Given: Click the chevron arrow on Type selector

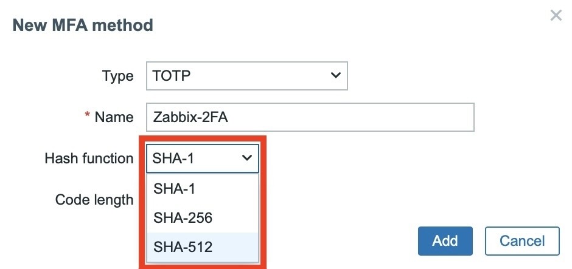Looking at the screenshot, I should point(335,76).
